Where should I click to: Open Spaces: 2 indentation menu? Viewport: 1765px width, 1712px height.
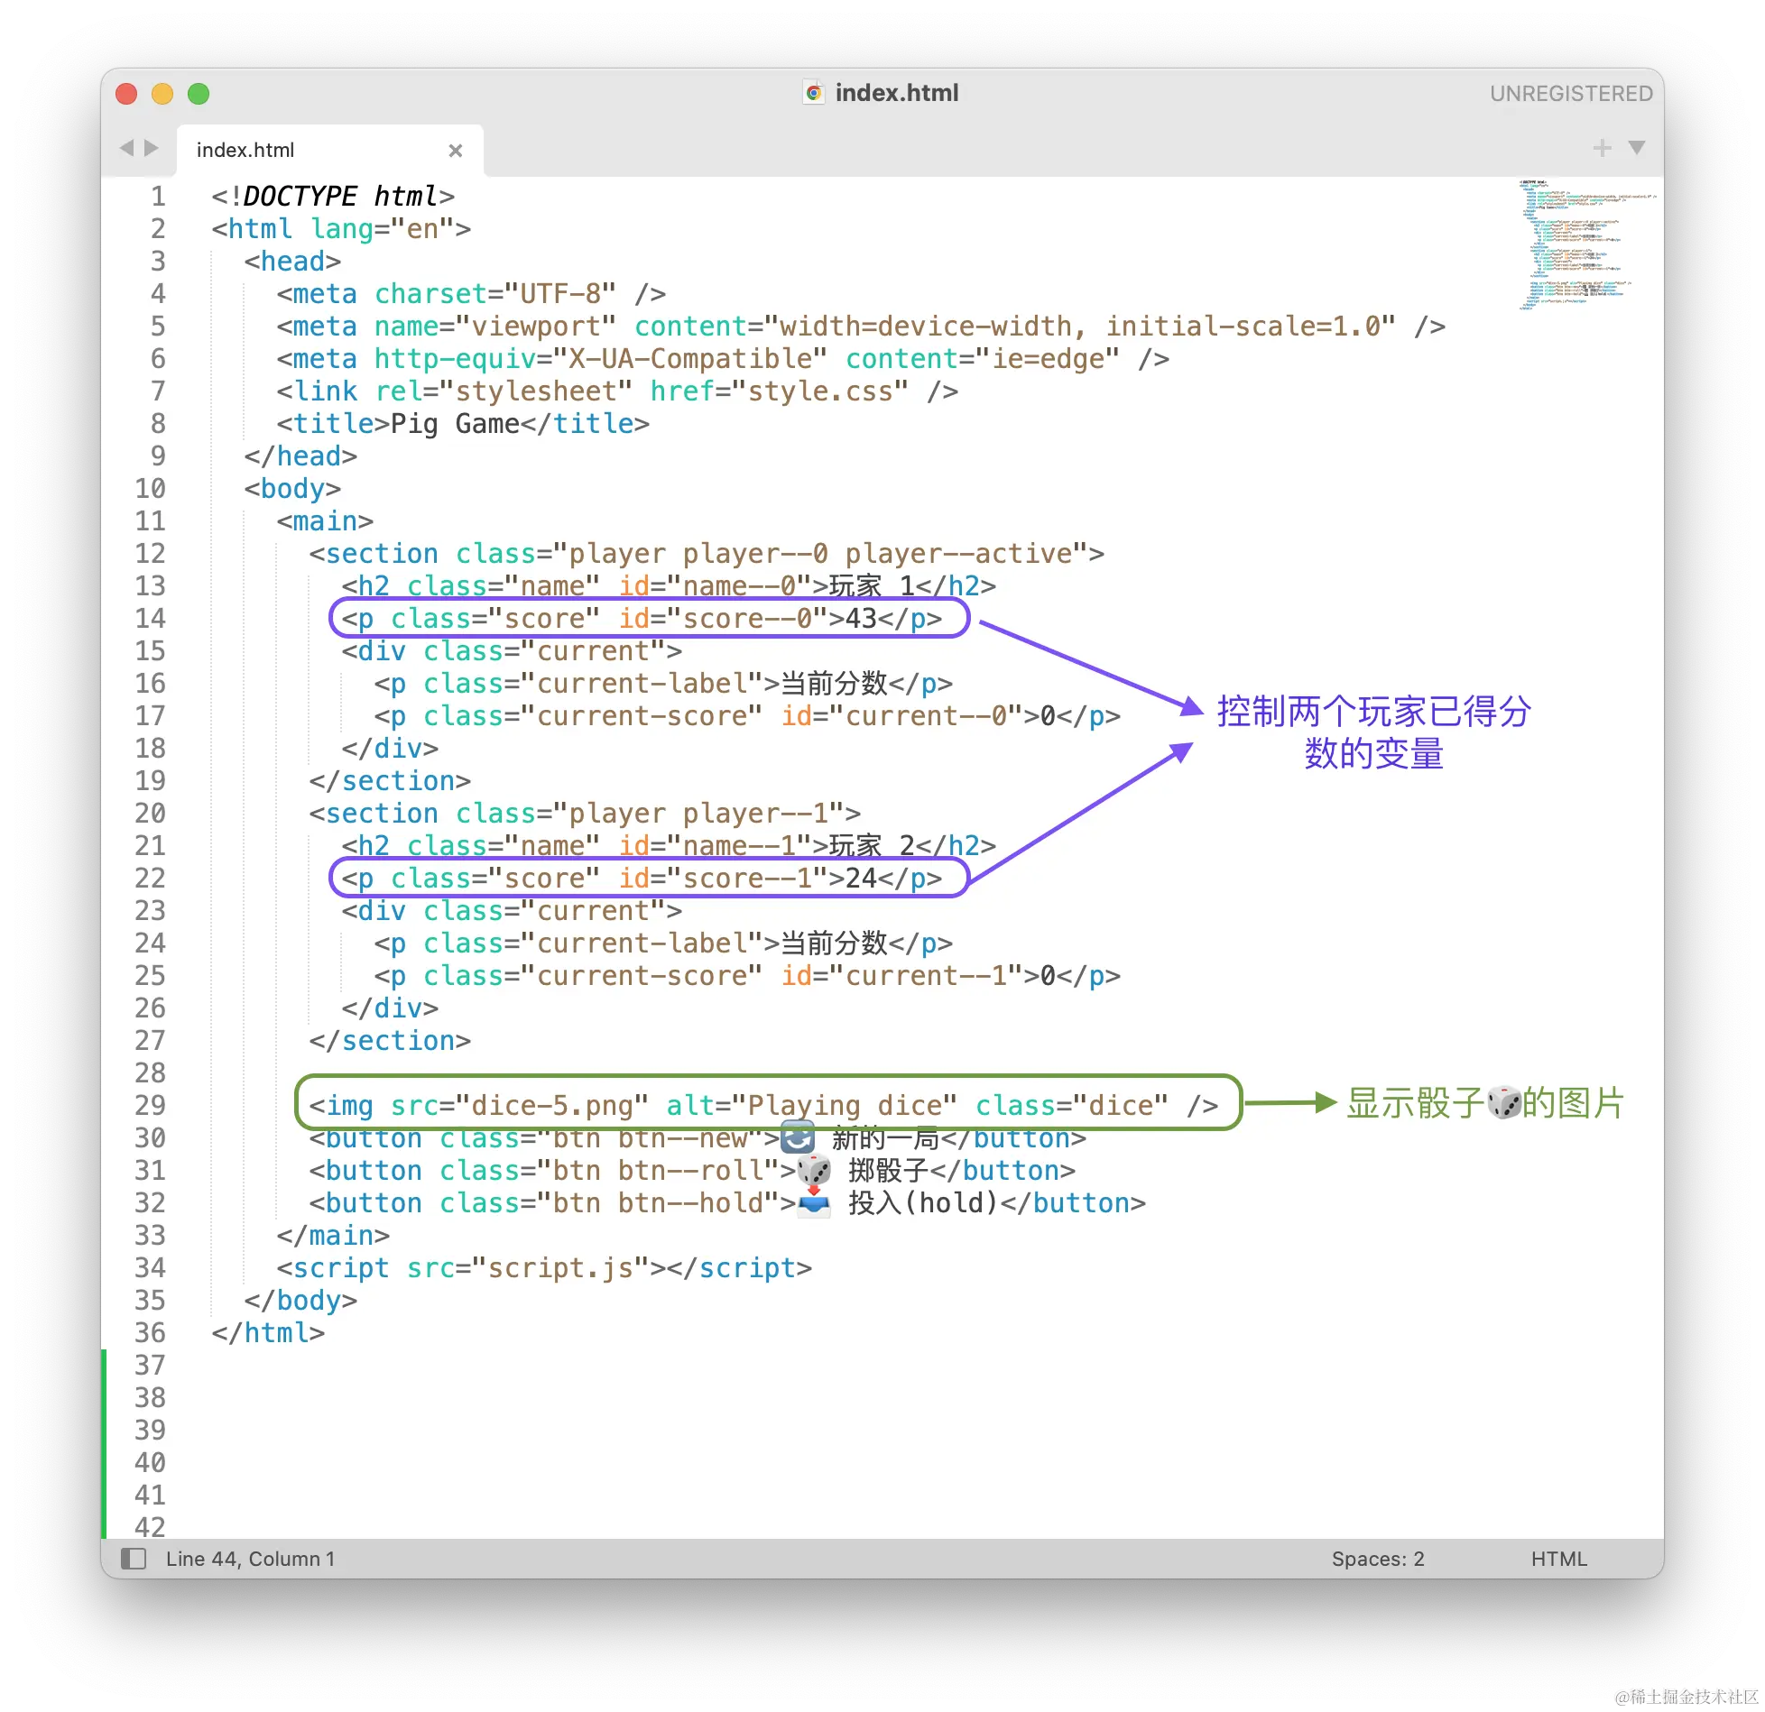coord(1377,1559)
